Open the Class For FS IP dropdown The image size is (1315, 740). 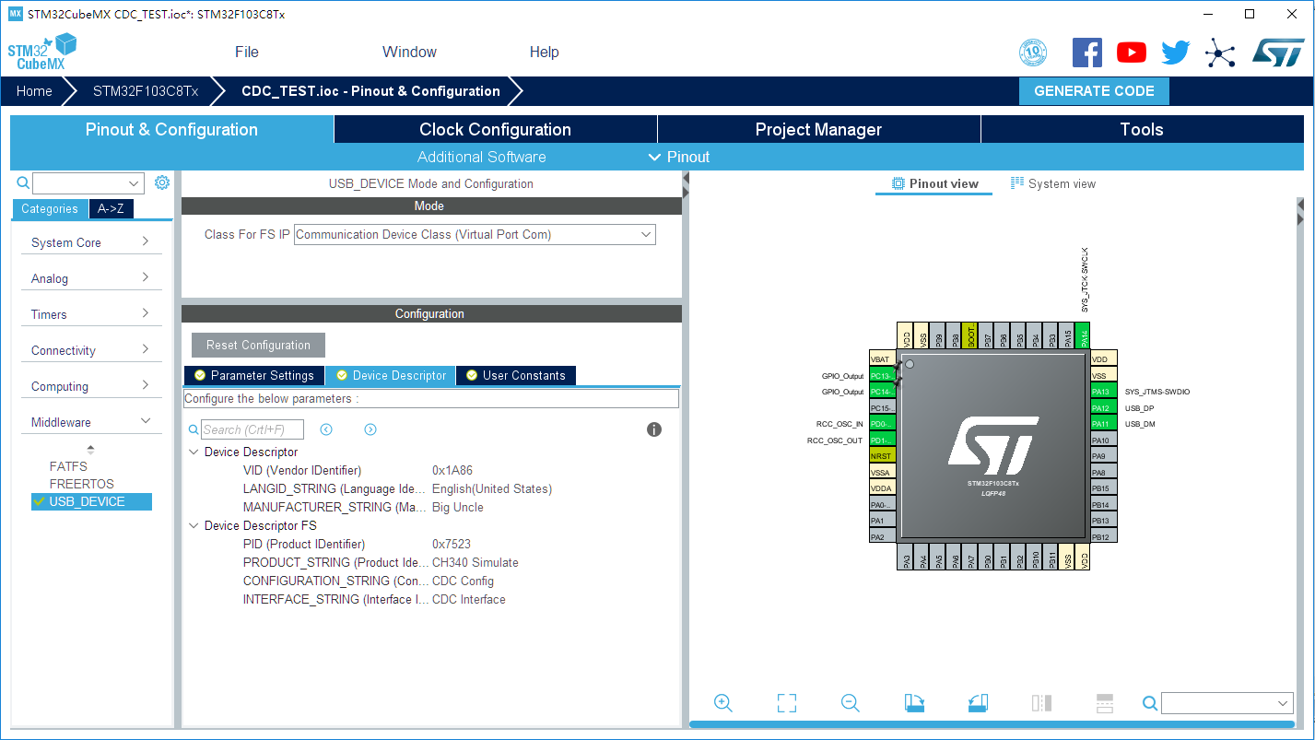pos(645,234)
